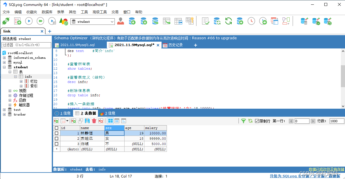Screen dimensions: 345x179
Task: Expand the 索引 indexes node
Action: point(21,86)
